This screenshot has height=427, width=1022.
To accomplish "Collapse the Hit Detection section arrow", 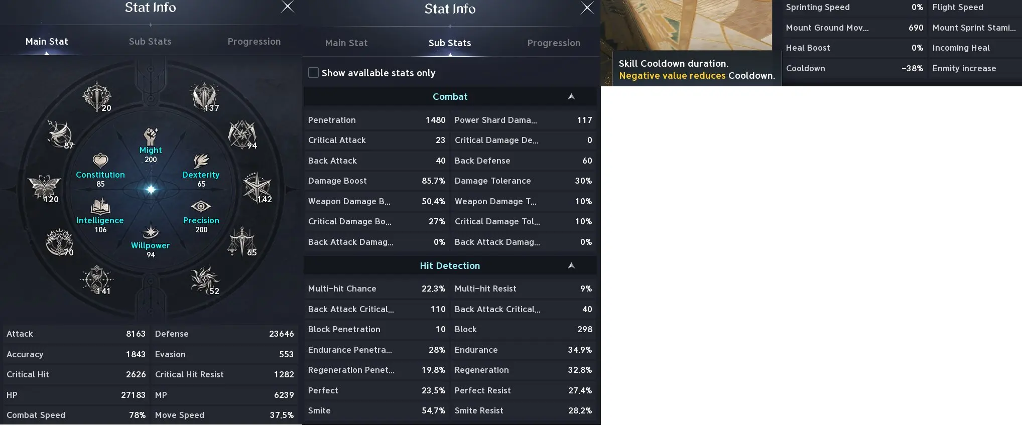I will coord(571,265).
